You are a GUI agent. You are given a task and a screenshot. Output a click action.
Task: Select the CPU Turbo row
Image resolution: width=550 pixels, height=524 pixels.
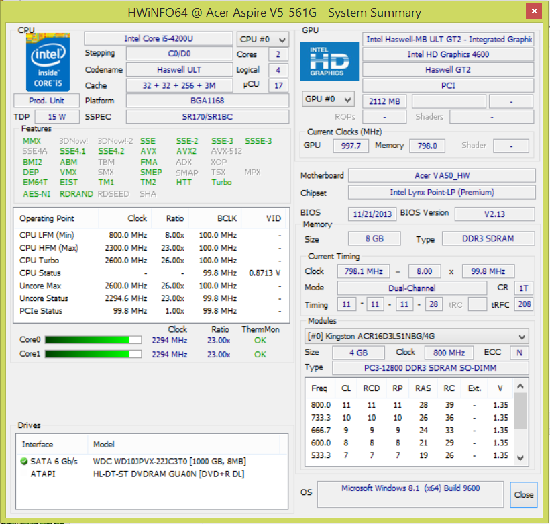(x=151, y=260)
